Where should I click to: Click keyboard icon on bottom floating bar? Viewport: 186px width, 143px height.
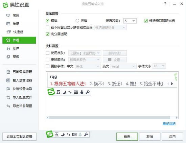point(74,135)
